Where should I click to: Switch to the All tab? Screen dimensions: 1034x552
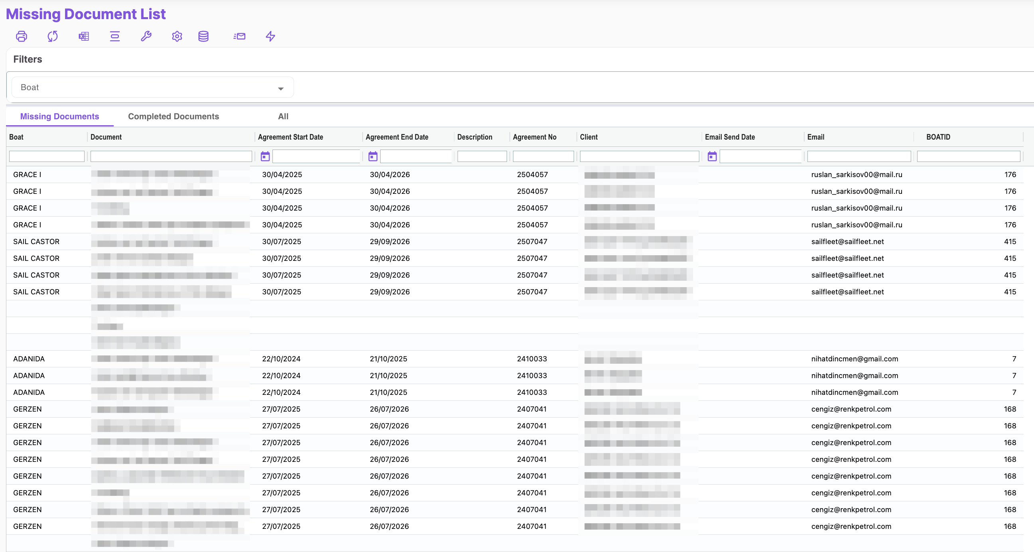point(283,116)
